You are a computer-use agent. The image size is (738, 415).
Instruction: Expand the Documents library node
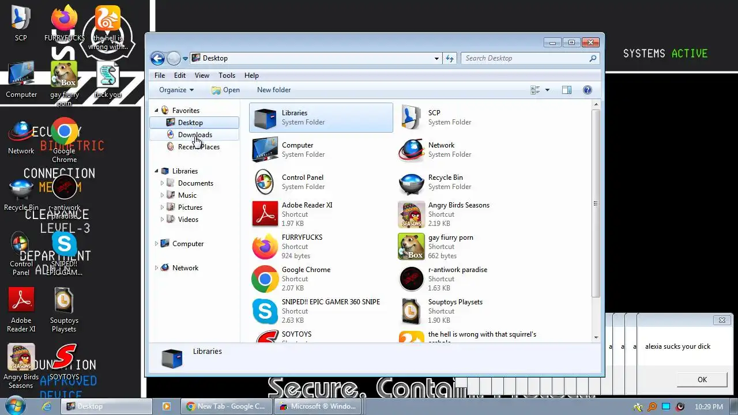click(x=162, y=183)
